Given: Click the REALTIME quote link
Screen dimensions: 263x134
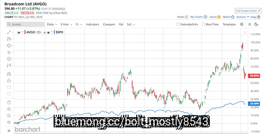Looking at the screenshot, I should (42, 13).
